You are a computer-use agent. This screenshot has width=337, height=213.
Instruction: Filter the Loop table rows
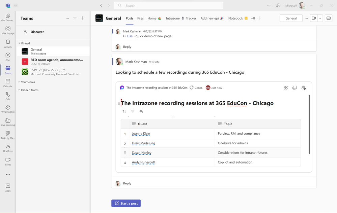[x=133, y=111]
